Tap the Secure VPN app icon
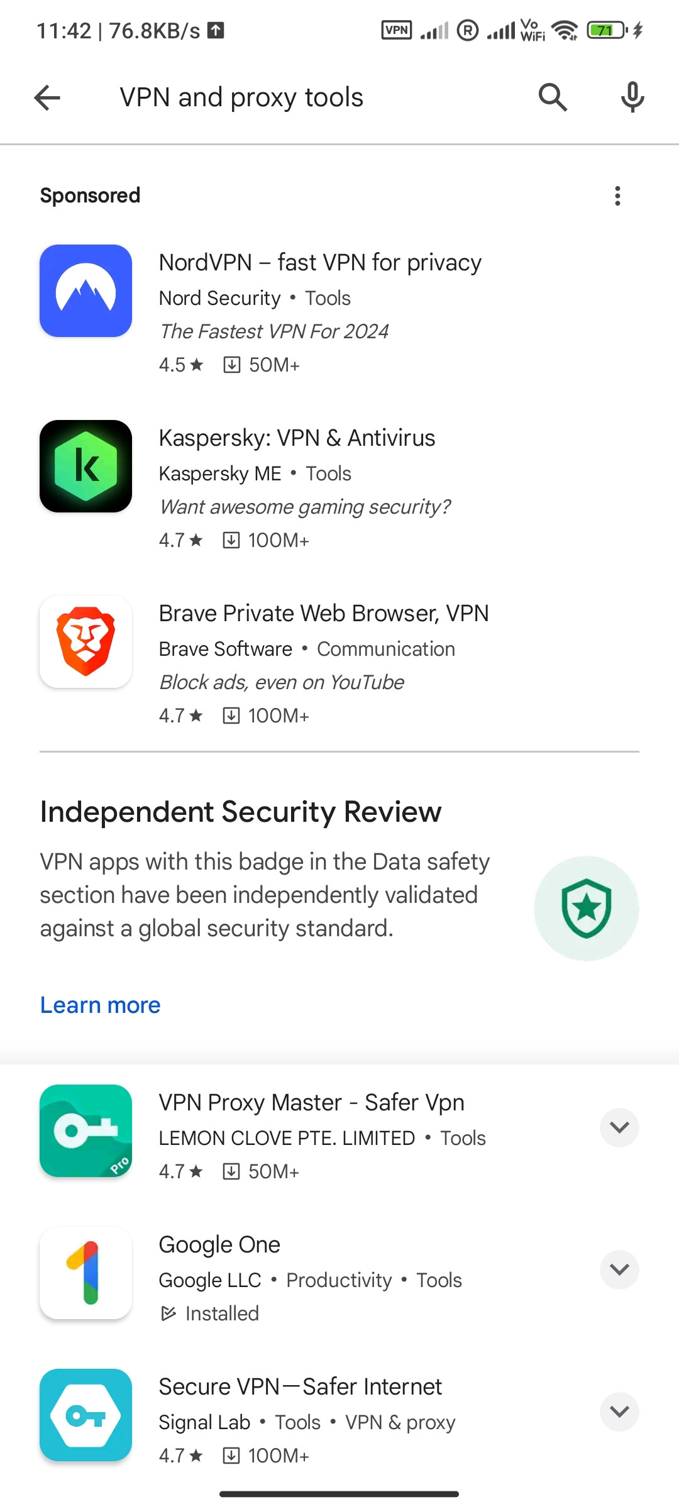679x1509 pixels. [x=86, y=1415]
